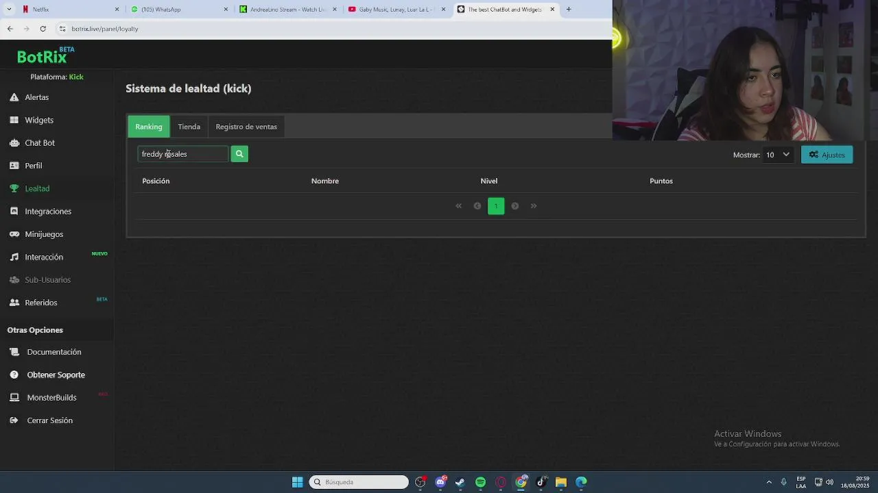This screenshot has height=493, width=878.
Task: Go to first page of ranking
Action: tap(459, 206)
